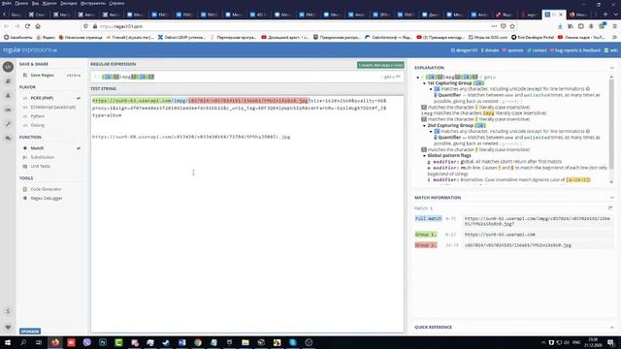Collapse the Match Information panel
This screenshot has height=349, width=621.
click(x=612, y=198)
